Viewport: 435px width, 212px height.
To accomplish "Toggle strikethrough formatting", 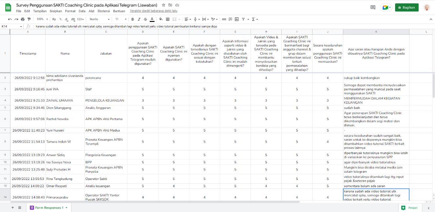I will pos(145,19).
